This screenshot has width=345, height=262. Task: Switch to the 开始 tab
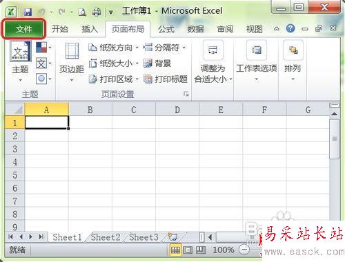pos(59,29)
